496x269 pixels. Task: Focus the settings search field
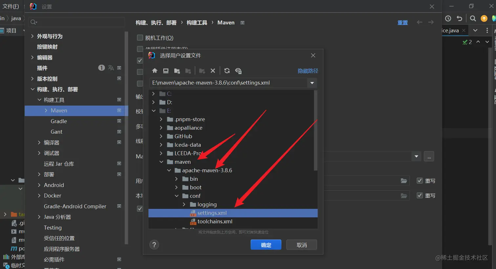tap(76, 22)
